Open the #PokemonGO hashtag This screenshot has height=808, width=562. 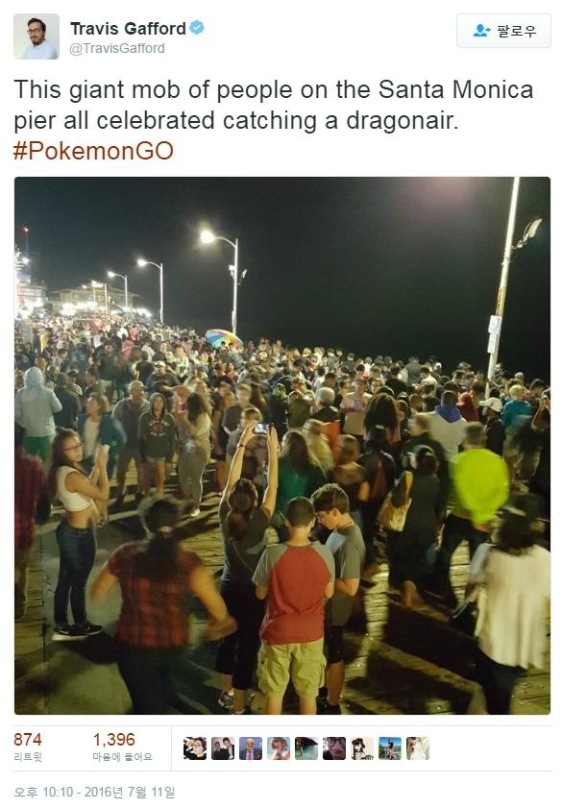[x=93, y=151]
